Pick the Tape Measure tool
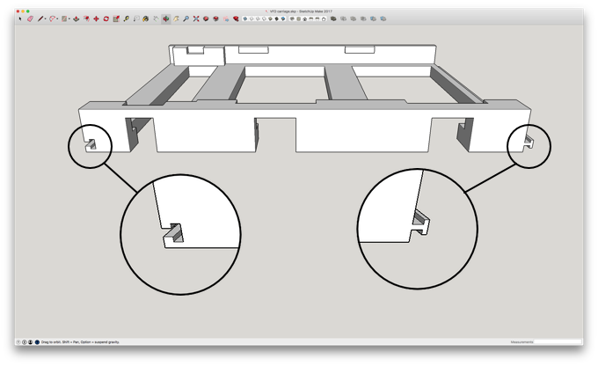The height and width of the screenshot is (366, 598). (x=127, y=18)
